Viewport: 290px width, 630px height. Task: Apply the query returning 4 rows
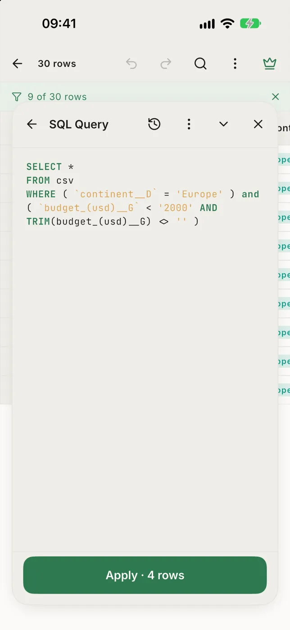click(x=145, y=575)
